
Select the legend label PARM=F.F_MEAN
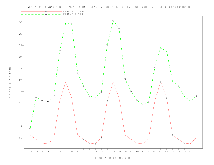pyautogui.click(x=74, y=14)
